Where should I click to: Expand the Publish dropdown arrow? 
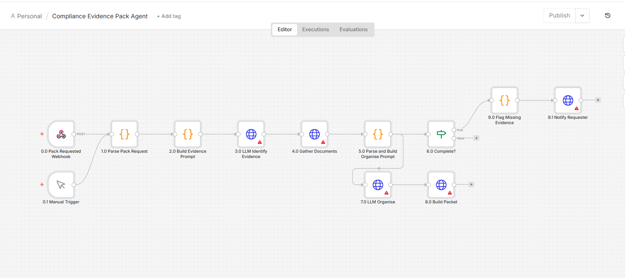(x=582, y=16)
